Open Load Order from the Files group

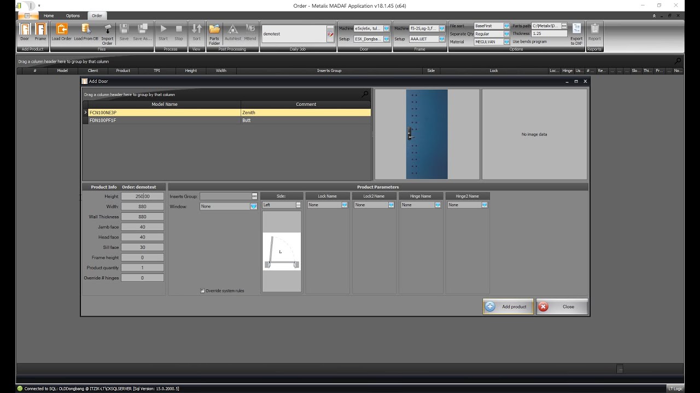(62, 29)
